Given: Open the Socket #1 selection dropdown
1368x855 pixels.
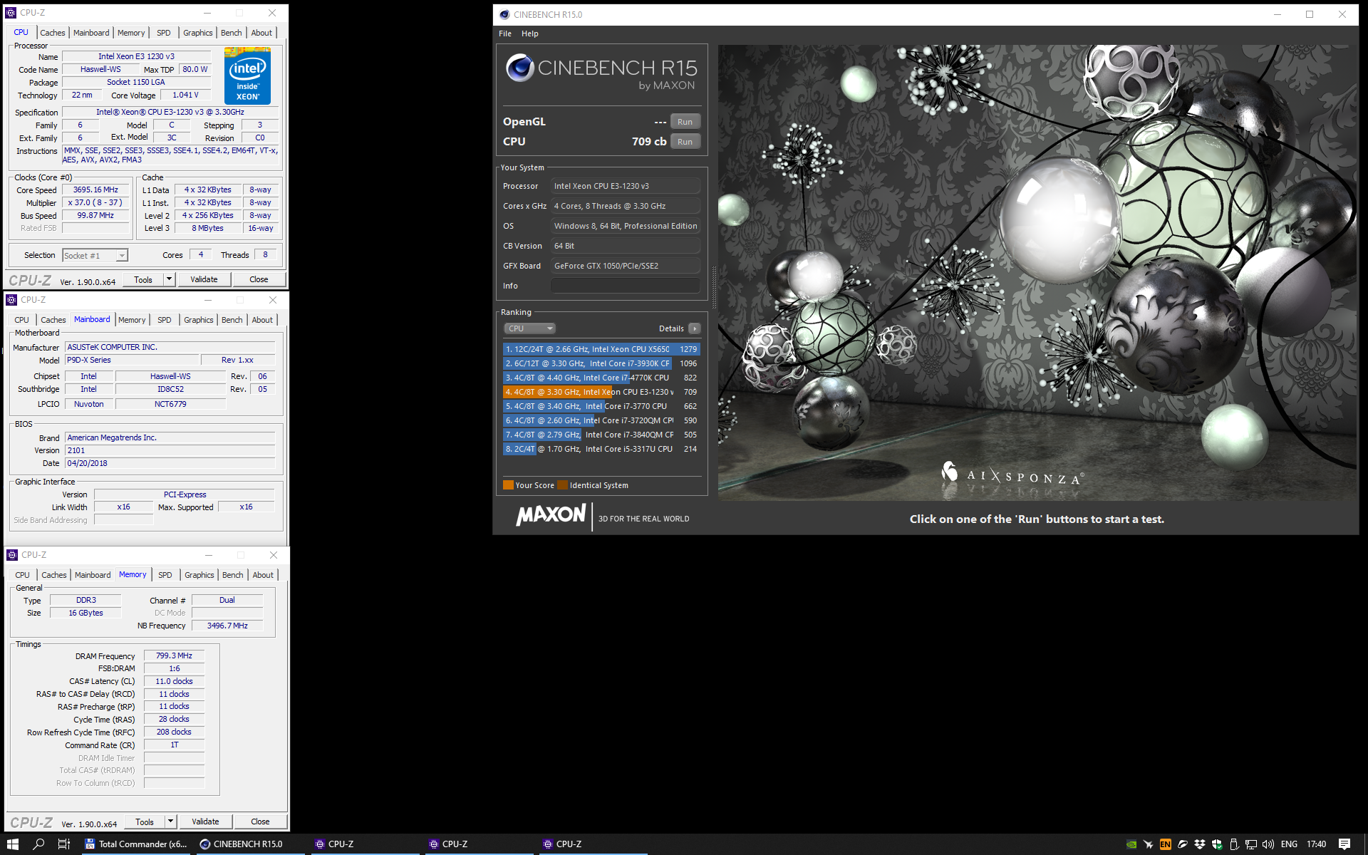Looking at the screenshot, I should click(95, 256).
